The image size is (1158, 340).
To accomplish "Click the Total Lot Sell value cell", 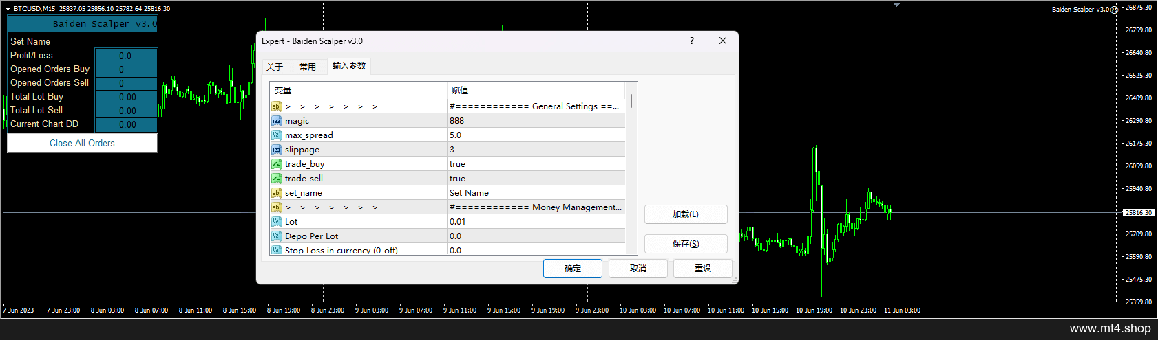I will pos(126,111).
